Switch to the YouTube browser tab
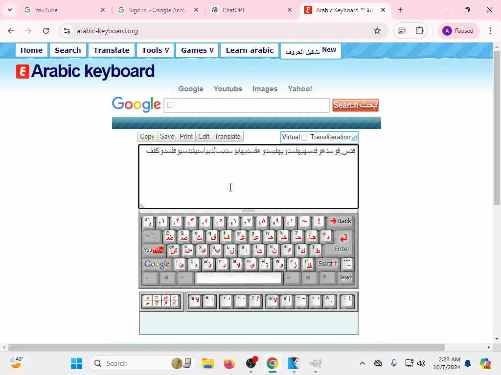 click(x=64, y=10)
